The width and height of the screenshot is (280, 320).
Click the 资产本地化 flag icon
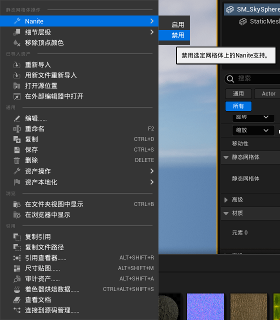tap(17, 182)
